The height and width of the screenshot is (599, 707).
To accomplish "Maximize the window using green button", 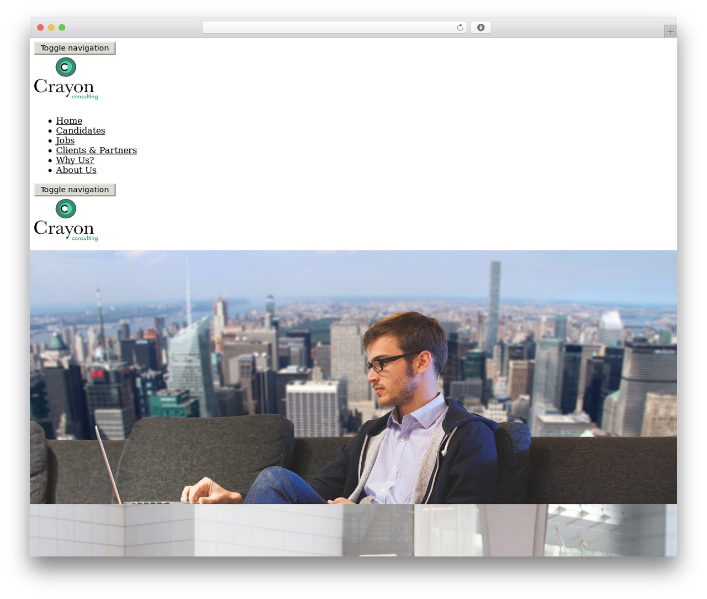I will pyautogui.click(x=62, y=28).
